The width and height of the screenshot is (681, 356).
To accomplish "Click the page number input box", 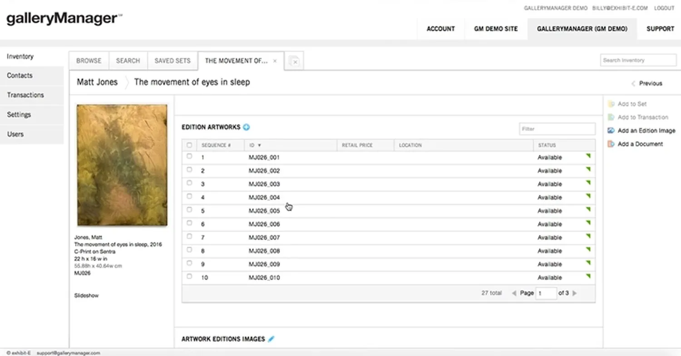I will 546,293.
